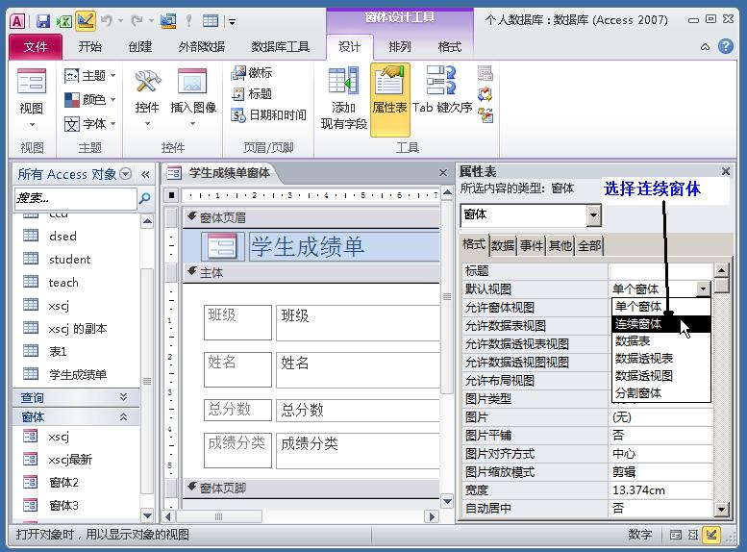The height and width of the screenshot is (552, 747).
Task: Click 插入图像 (Insert Image) button
Action: pos(193,99)
